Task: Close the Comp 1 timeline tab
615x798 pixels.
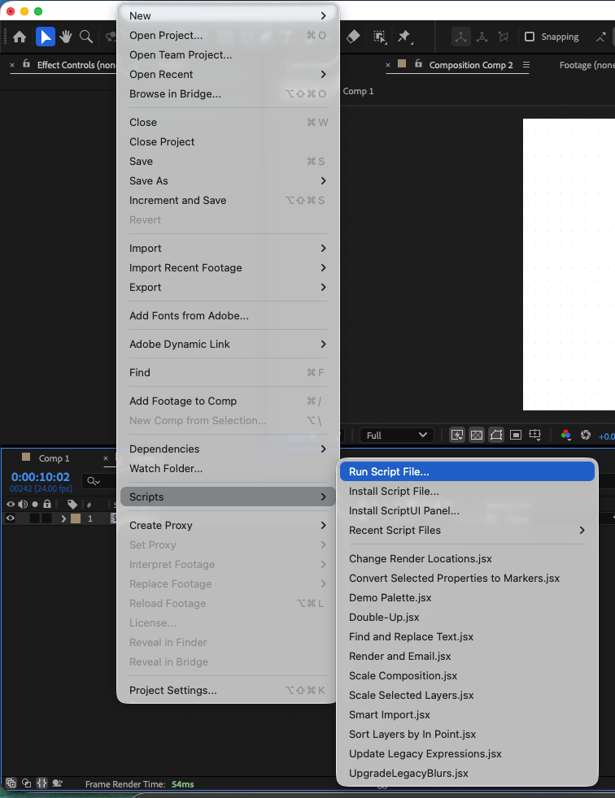Action: pos(106,458)
